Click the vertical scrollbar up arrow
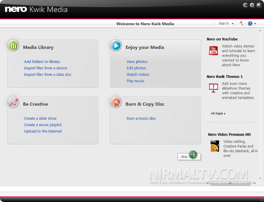 260,31
